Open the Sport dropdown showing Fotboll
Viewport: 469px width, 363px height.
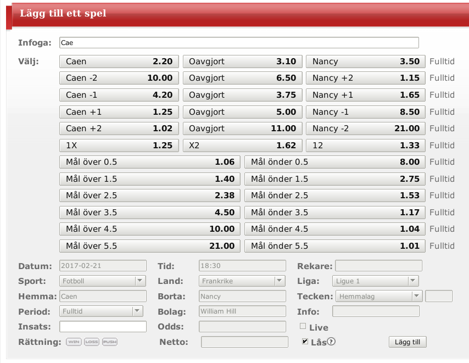click(x=102, y=281)
